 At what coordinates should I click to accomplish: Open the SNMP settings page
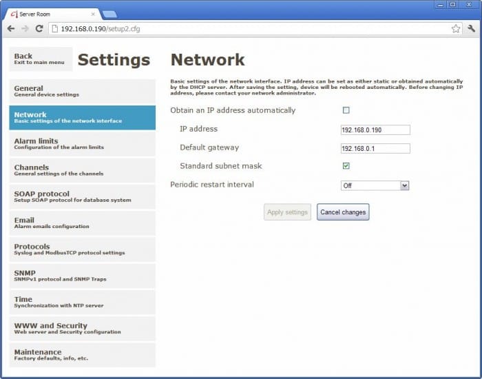click(82, 276)
